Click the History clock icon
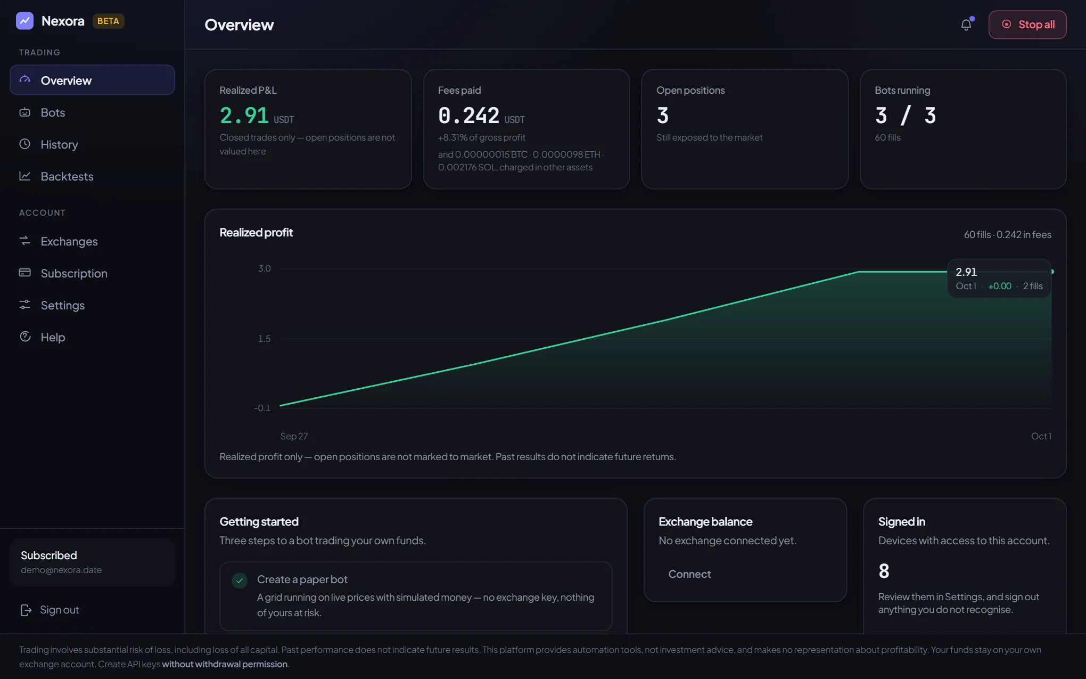Screen dimensions: 1086x679 tap(25, 144)
